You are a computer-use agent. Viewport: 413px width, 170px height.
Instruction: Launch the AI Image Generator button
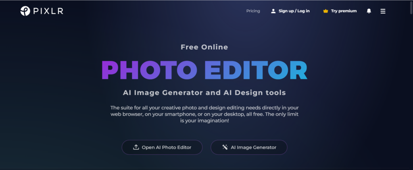pyautogui.click(x=249, y=147)
